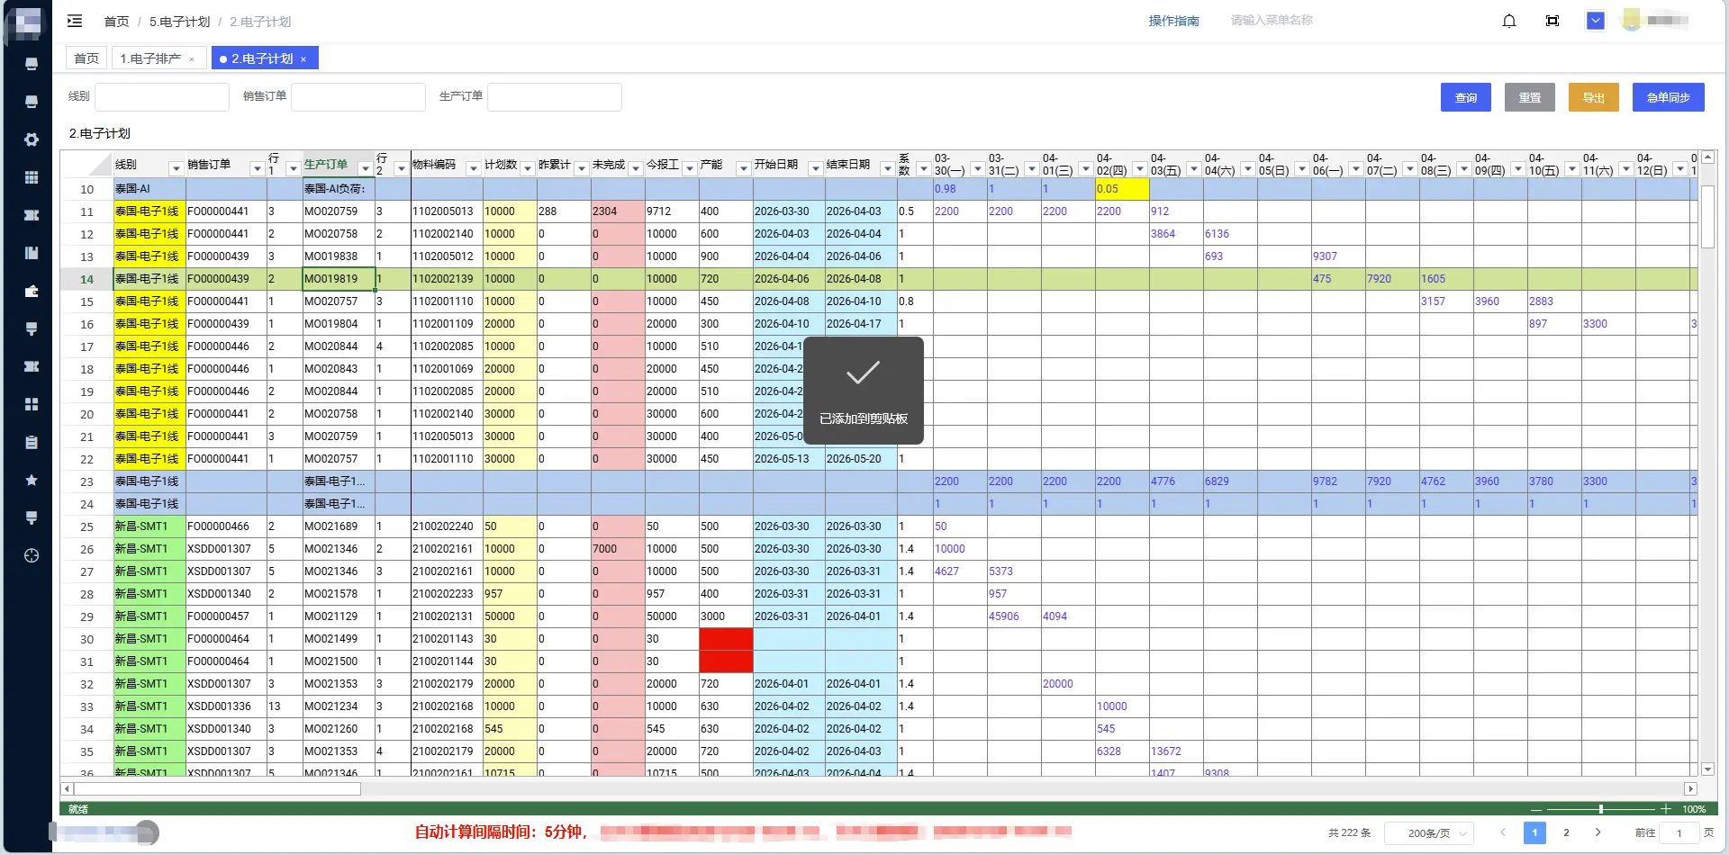This screenshot has width=1729, height=855.
Task: Collapse the sidebar with the hamburger icon
Action: coord(75,21)
